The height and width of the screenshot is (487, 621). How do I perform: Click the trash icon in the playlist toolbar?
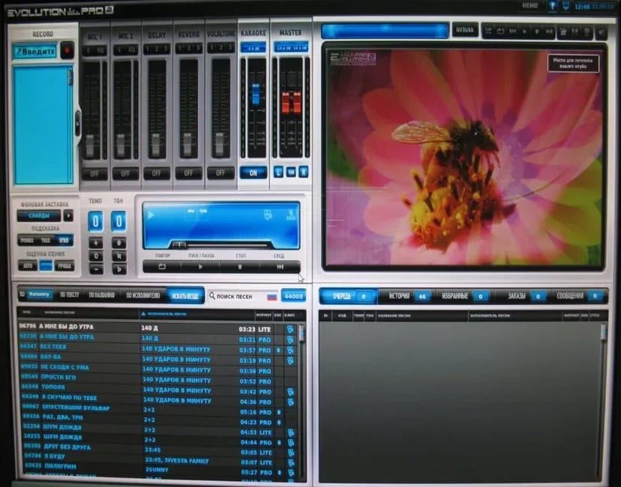(x=586, y=32)
